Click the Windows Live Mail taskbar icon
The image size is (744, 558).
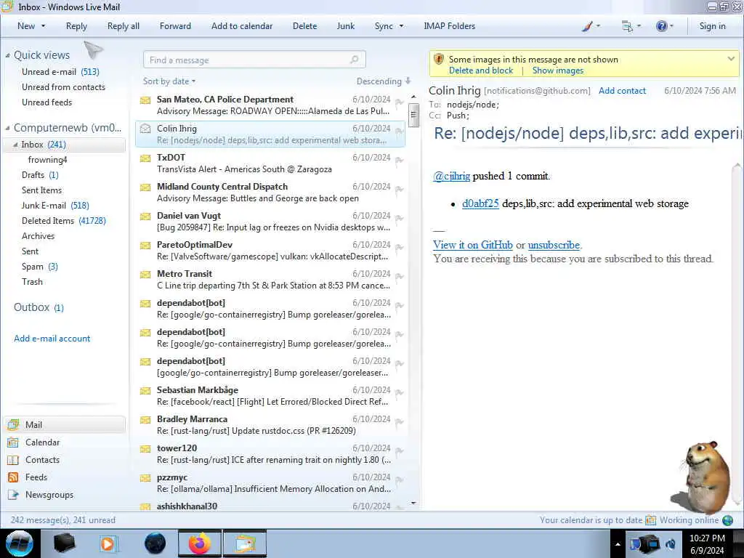(x=245, y=543)
